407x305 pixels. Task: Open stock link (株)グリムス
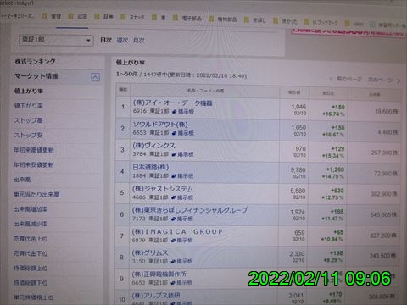tap(150, 253)
